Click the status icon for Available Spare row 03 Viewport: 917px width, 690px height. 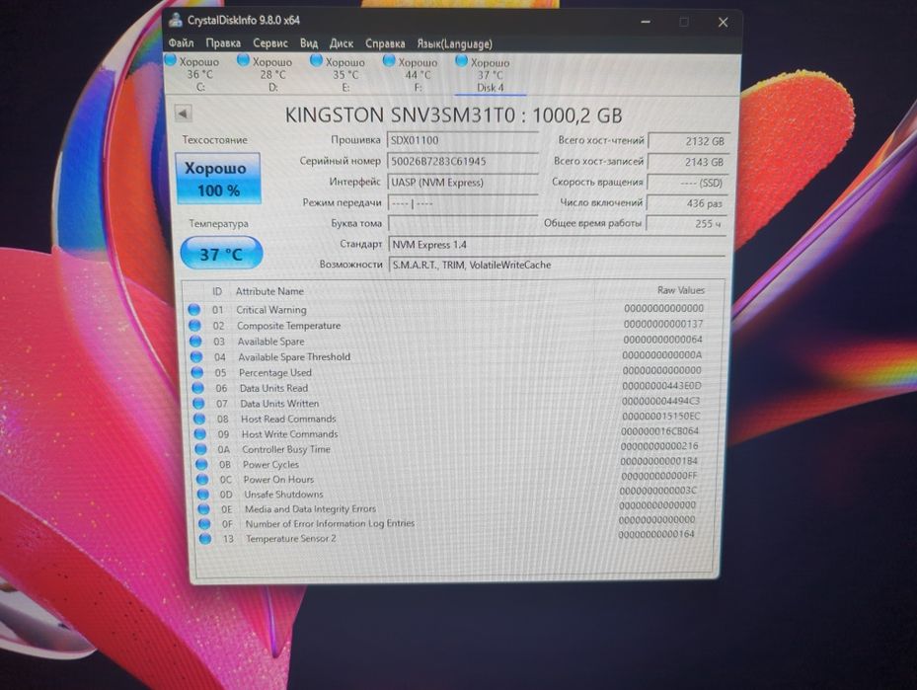(195, 341)
